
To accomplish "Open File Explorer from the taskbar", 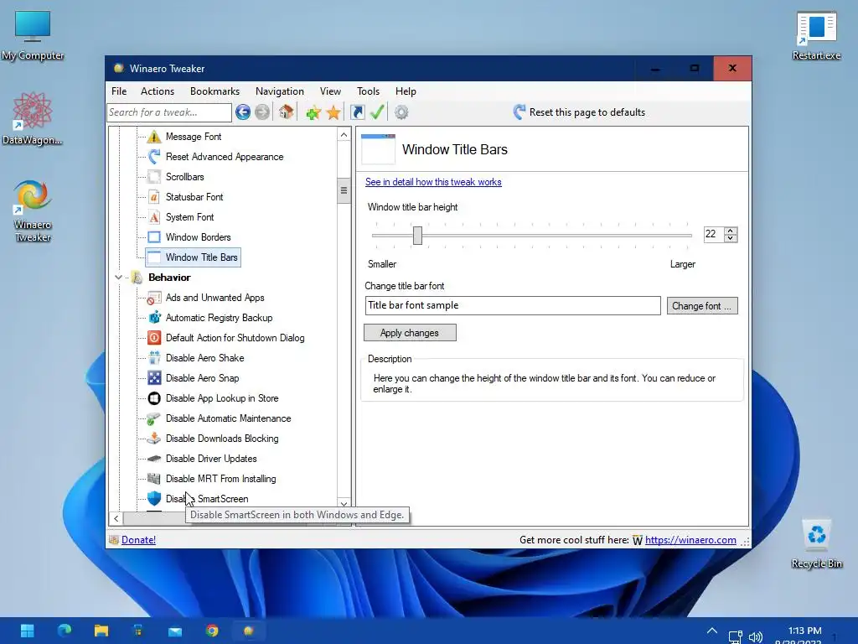I will point(101,631).
